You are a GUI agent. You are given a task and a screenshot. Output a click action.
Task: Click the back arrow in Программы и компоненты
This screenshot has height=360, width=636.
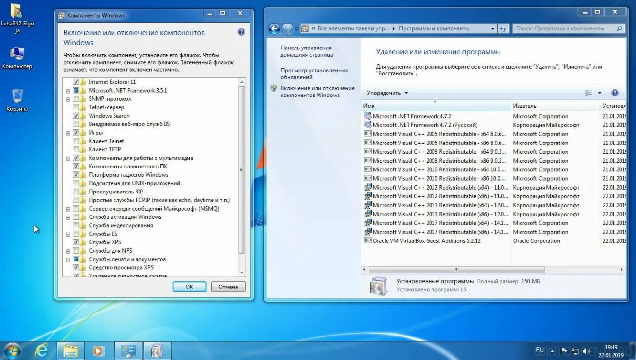(x=274, y=29)
